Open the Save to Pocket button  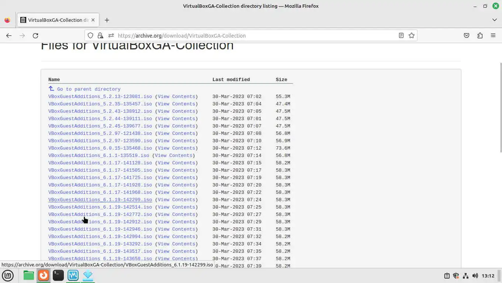(x=467, y=35)
